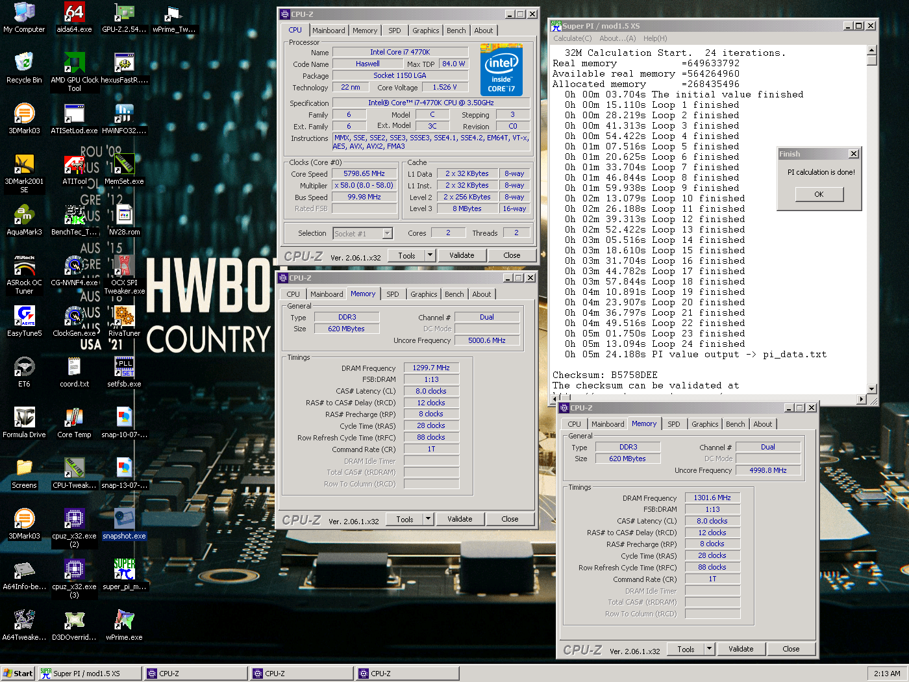Click Tools button in middle CPU-Z window
Screen dimensions: 909x682
405,519
